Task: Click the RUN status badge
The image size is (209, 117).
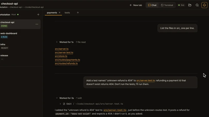Action: [4, 37]
